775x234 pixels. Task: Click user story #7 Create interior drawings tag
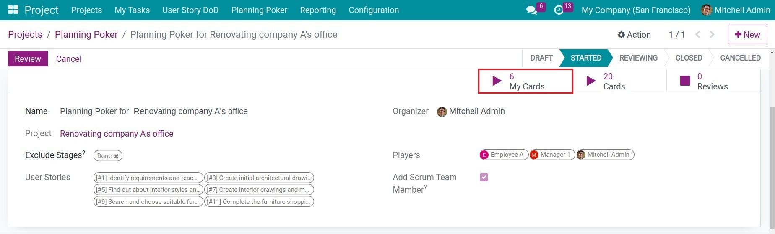coord(259,190)
